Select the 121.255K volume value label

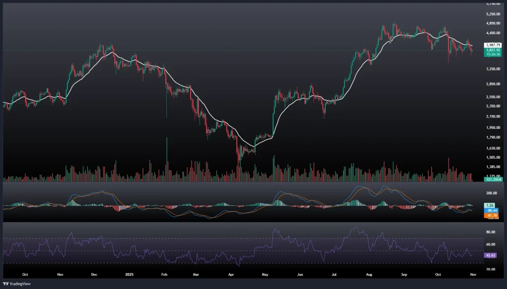pyautogui.click(x=492, y=178)
